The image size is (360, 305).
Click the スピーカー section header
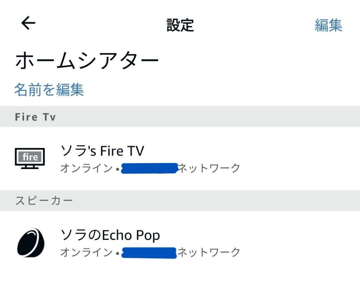click(44, 201)
